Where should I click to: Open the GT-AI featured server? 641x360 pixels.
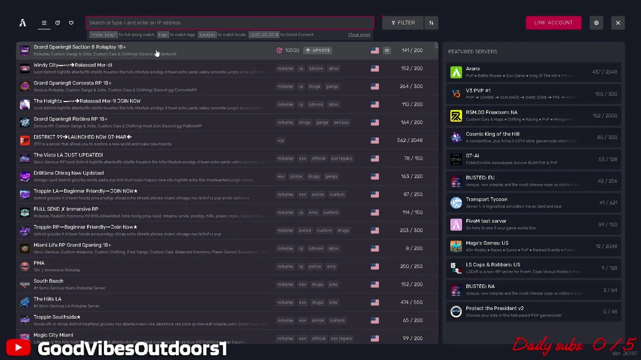point(533,159)
